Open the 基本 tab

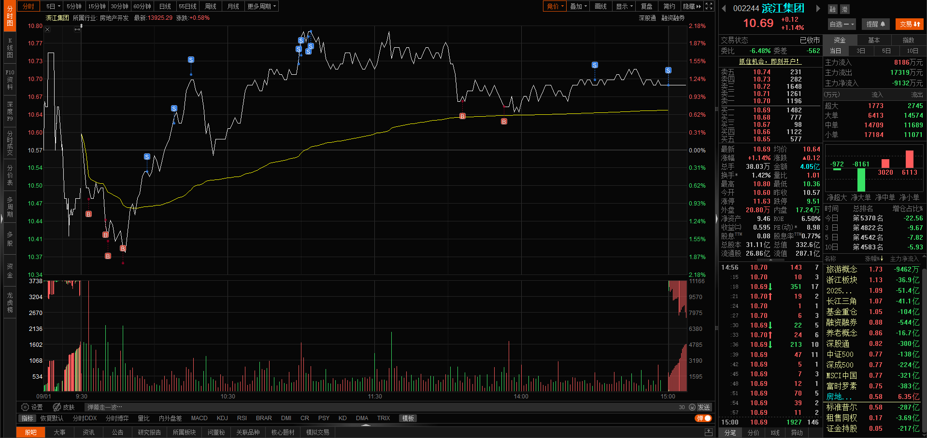point(874,40)
